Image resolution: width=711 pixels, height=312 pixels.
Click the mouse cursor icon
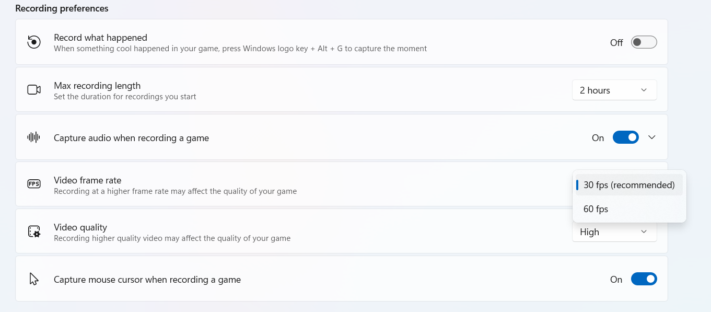point(34,279)
